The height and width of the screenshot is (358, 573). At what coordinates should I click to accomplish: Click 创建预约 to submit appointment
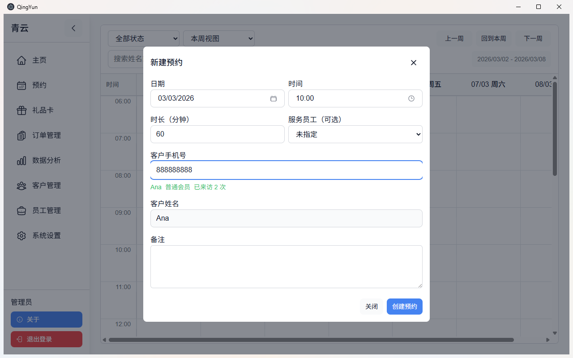coord(405,307)
